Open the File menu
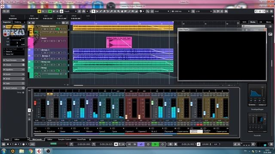Image resolution: width=275 pixels, height=154 pixels. click(7, 2)
